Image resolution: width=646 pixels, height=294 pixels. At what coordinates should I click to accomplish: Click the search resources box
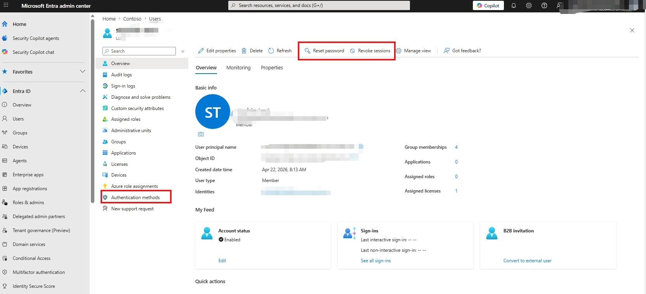(319, 5)
